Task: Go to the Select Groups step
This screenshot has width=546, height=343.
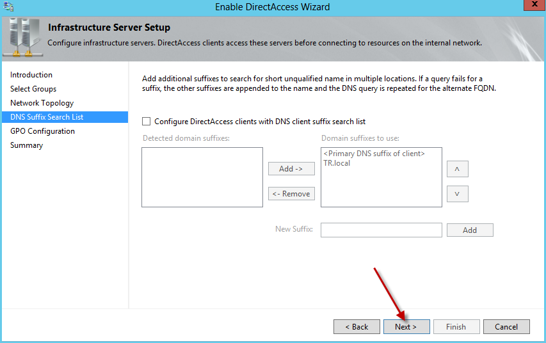Action: [x=33, y=89]
